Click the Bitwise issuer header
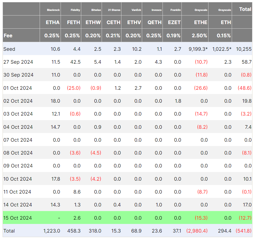255x240 pixels. (96, 10)
